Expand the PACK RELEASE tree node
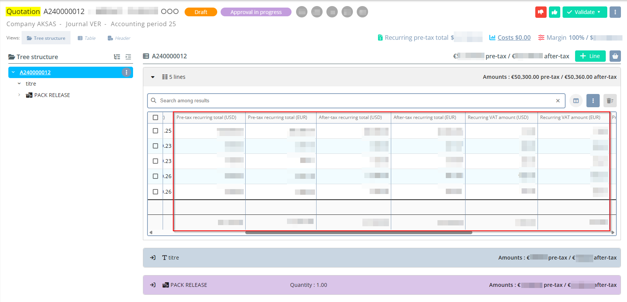 tap(19, 95)
